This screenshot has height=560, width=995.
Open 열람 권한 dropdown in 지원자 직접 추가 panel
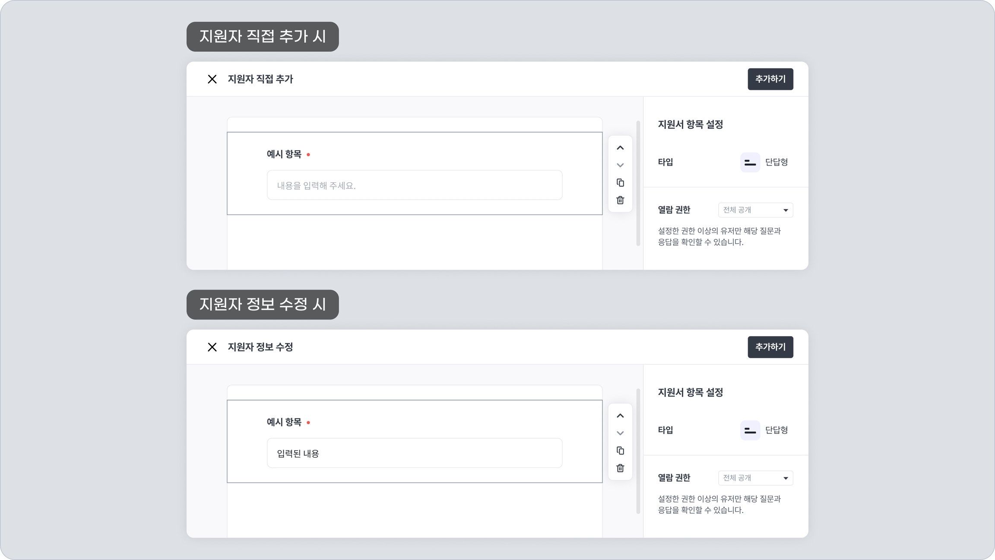click(x=755, y=210)
